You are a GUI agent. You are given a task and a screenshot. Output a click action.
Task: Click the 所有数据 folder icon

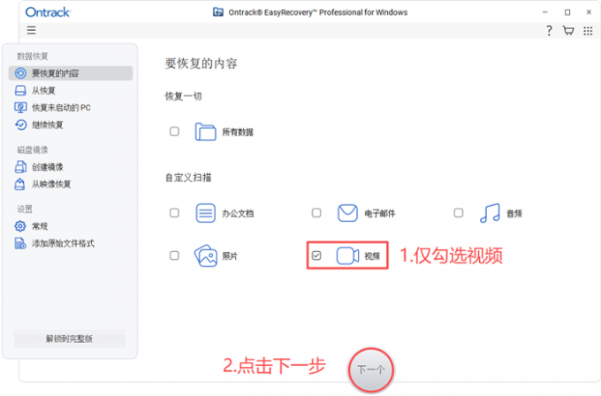coord(205,132)
